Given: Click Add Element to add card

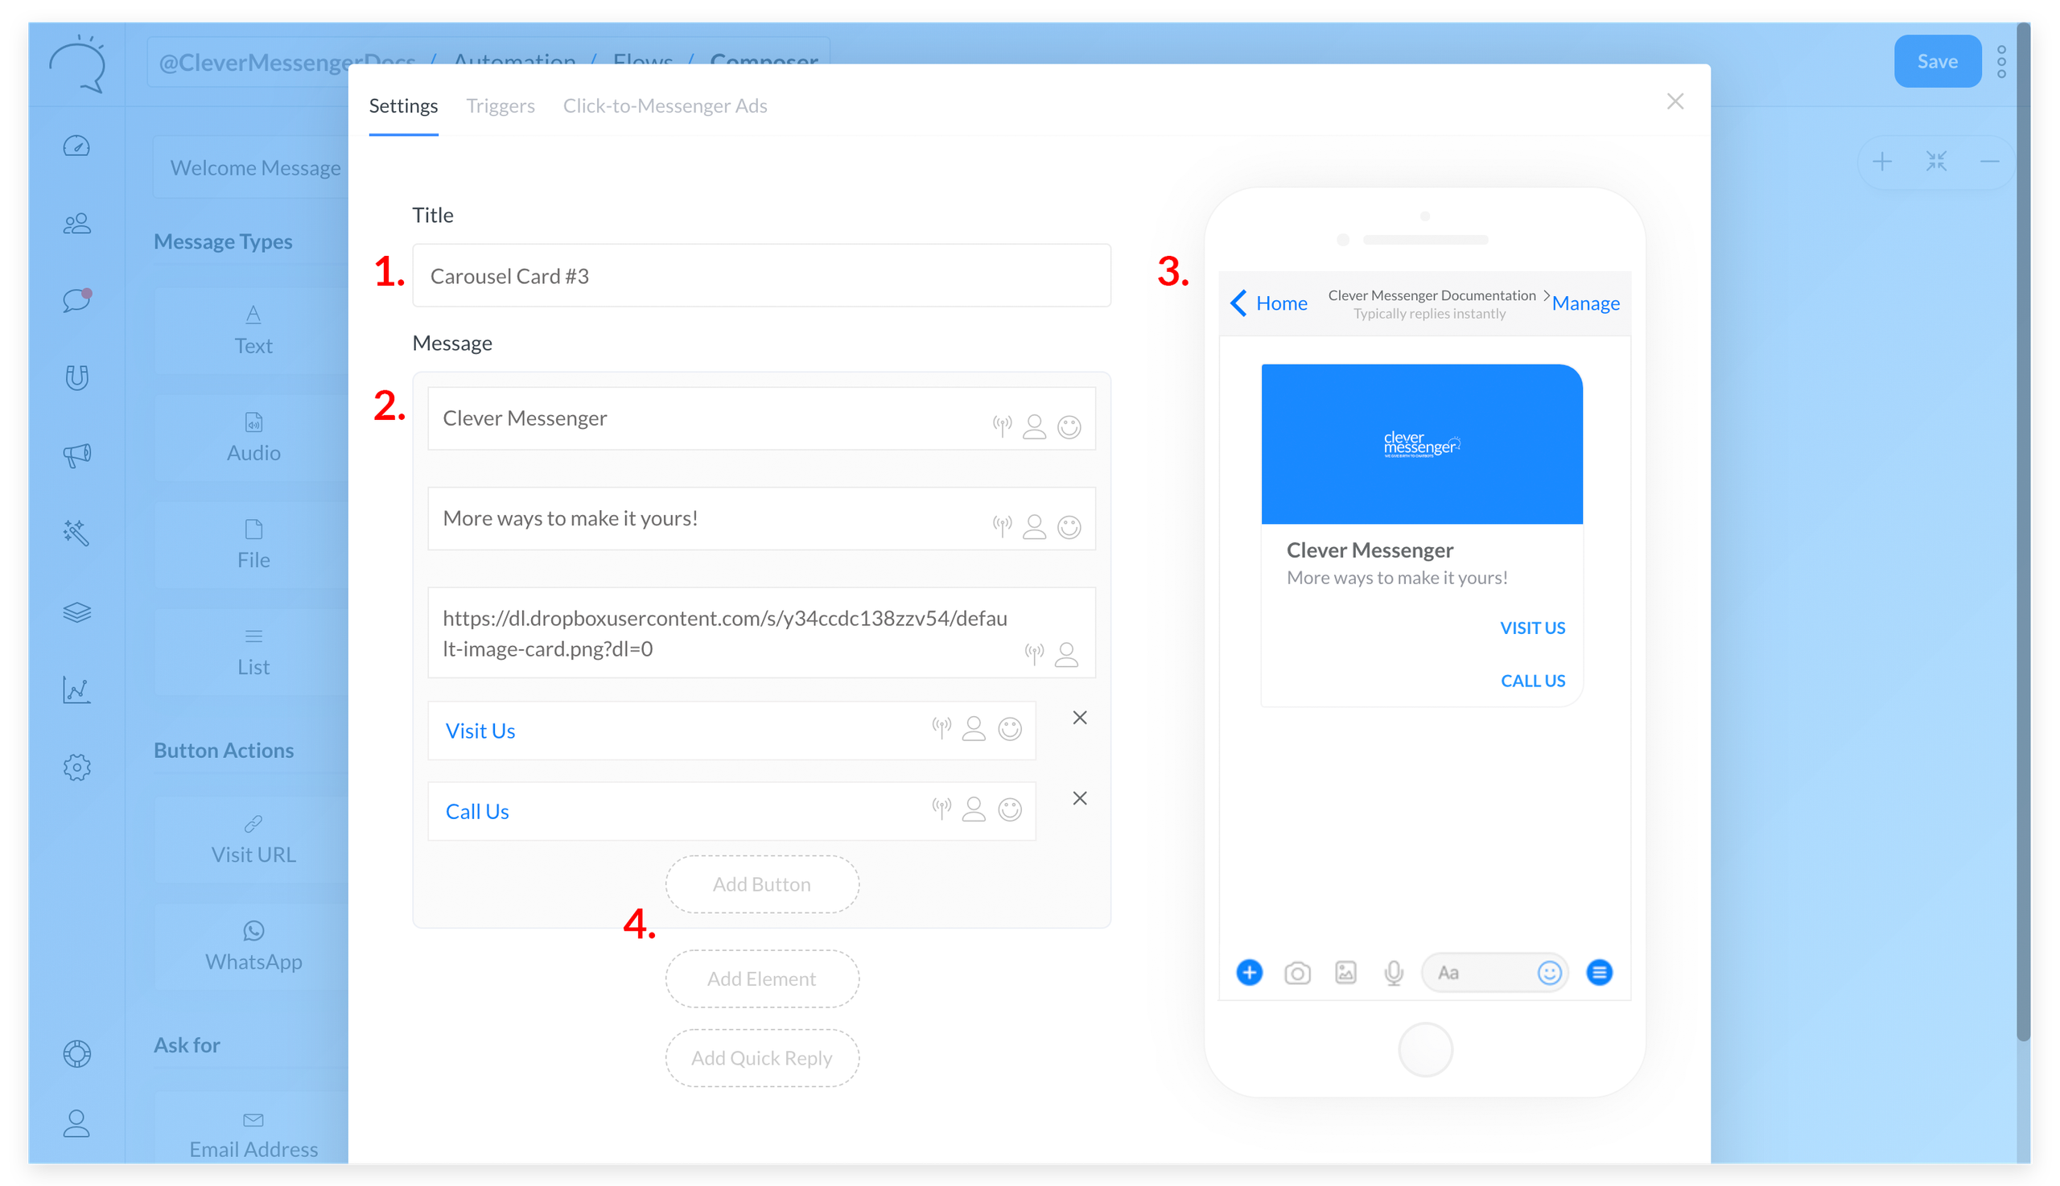Looking at the screenshot, I should pos(761,978).
